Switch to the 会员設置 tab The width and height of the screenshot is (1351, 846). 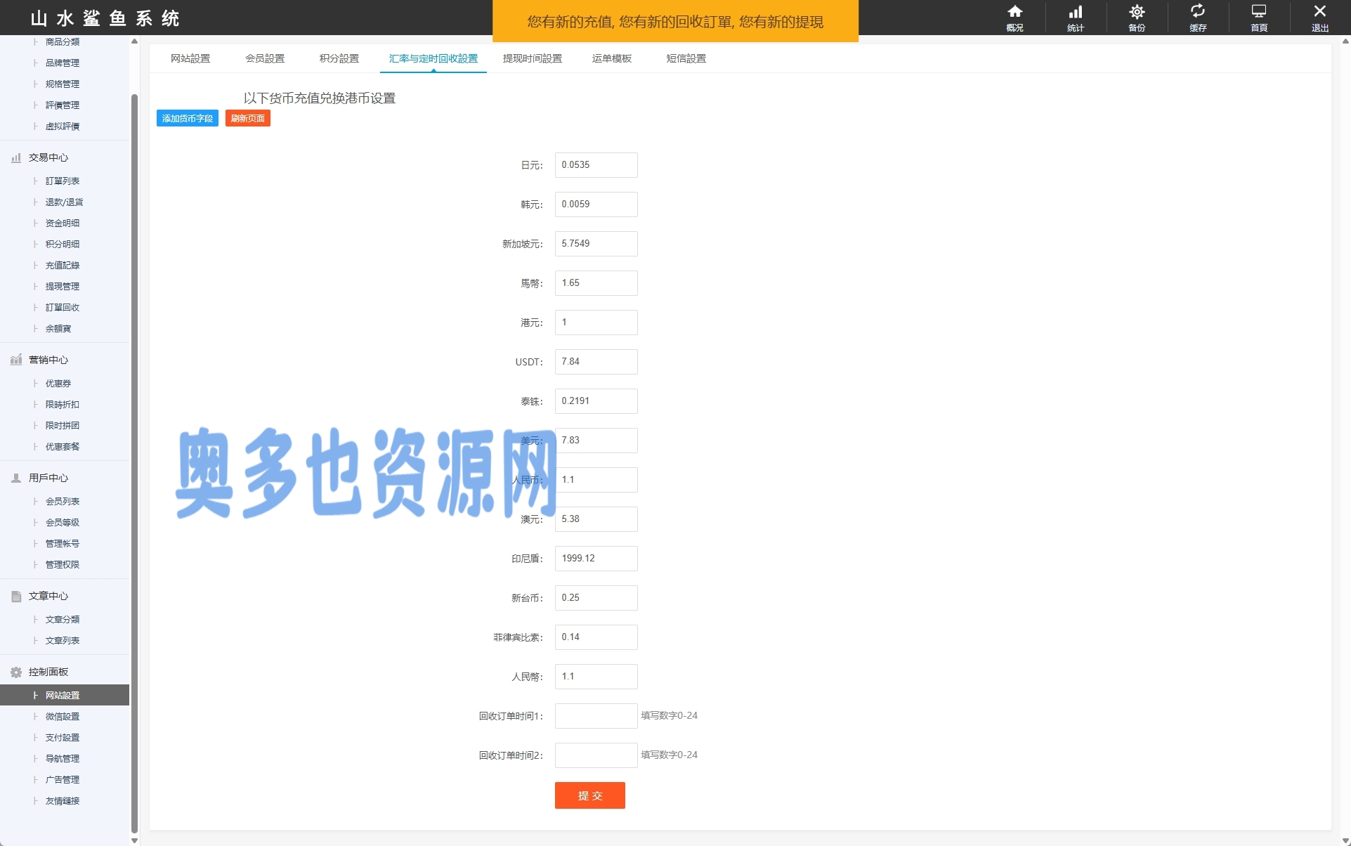click(265, 58)
